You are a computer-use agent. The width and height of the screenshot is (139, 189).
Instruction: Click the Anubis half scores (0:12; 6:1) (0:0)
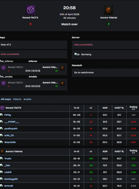coord(33,86)
